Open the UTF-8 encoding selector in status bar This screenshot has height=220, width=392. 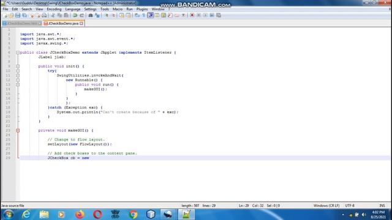point(350,206)
